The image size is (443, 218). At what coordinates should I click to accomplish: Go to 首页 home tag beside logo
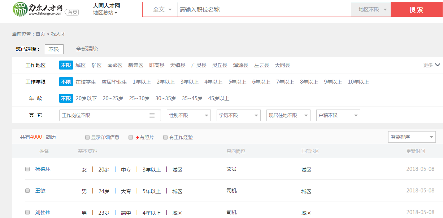[72, 12]
